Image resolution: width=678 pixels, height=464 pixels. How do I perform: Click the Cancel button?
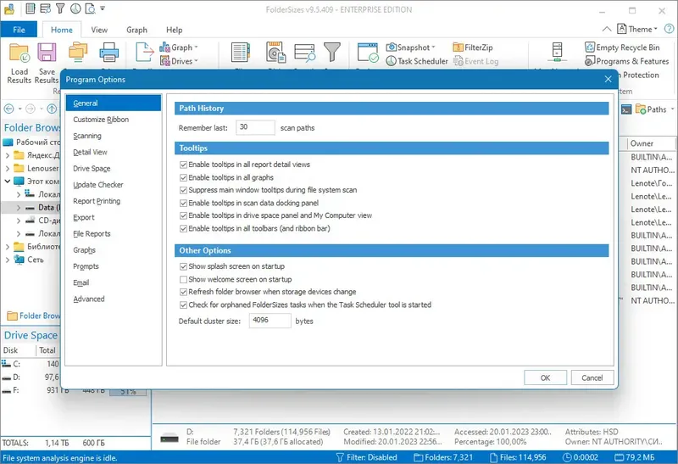592,377
